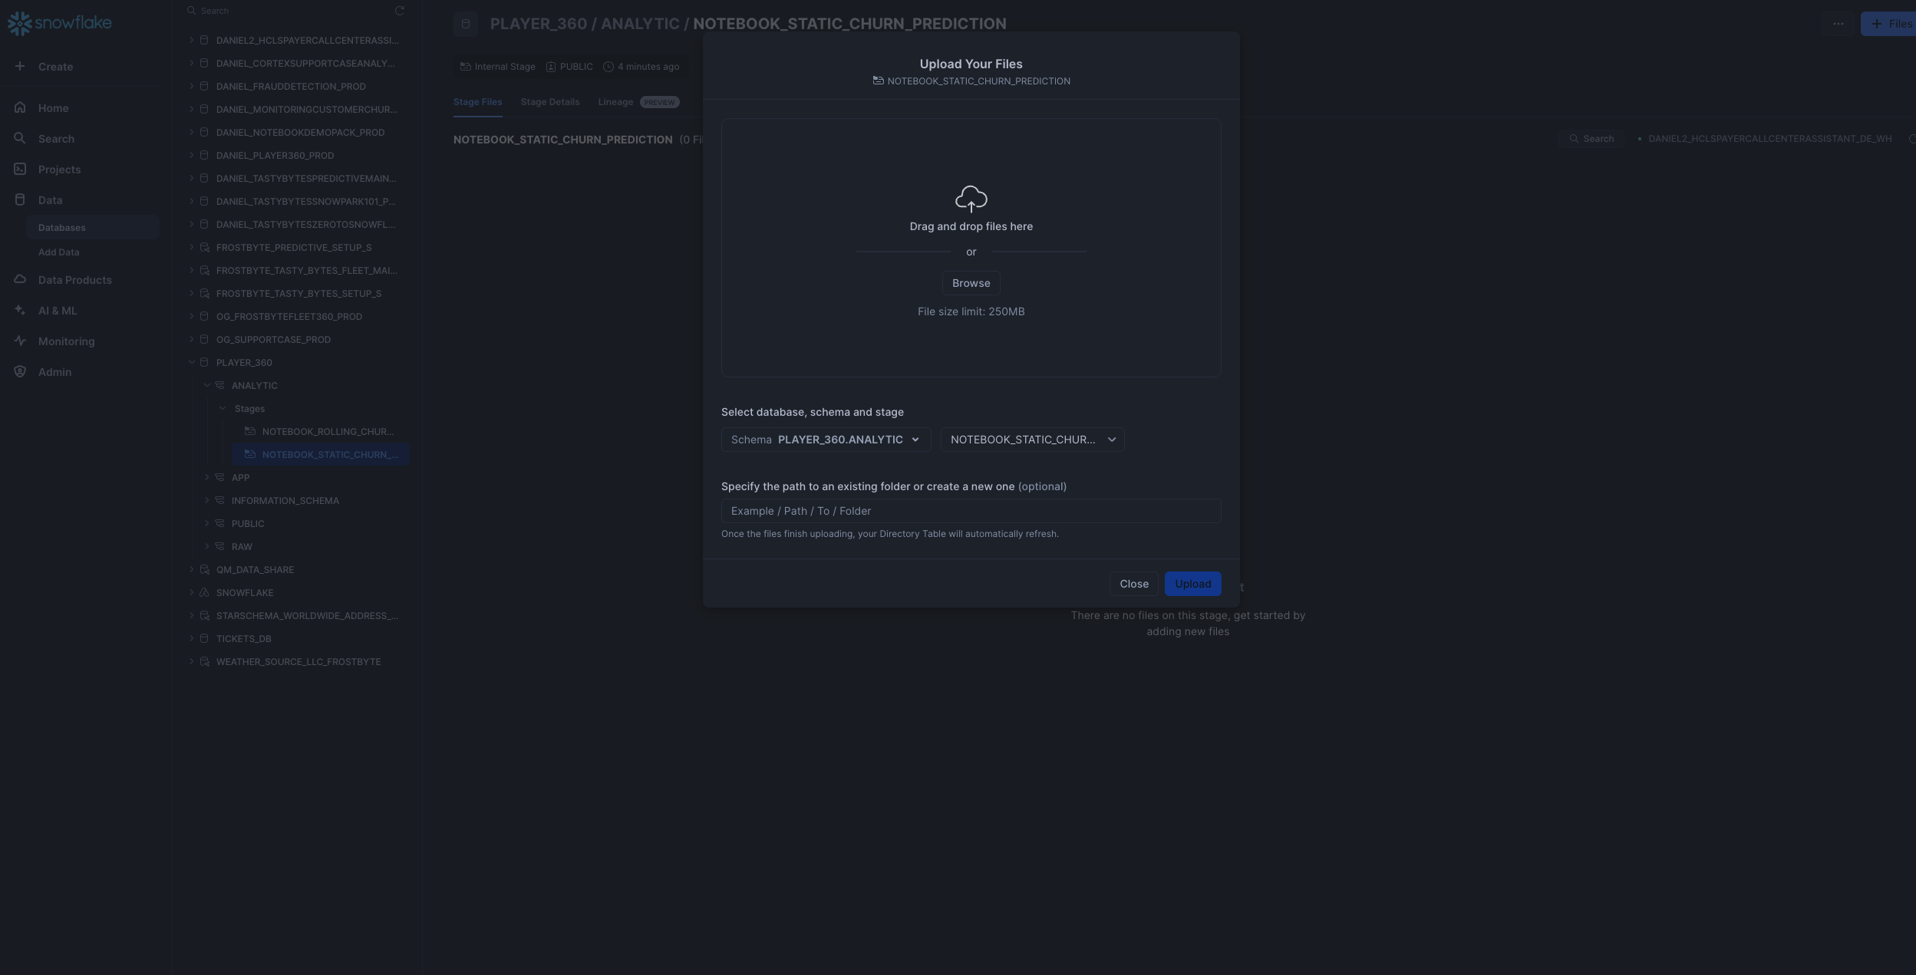The image size is (1916, 975).
Task: Click the Upload button
Action: [1192, 583]
